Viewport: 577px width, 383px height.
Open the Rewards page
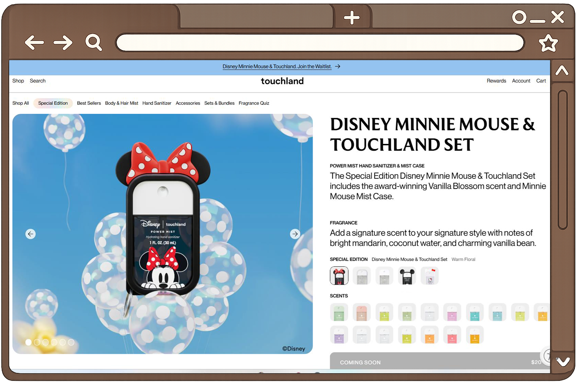click(497, 81)
